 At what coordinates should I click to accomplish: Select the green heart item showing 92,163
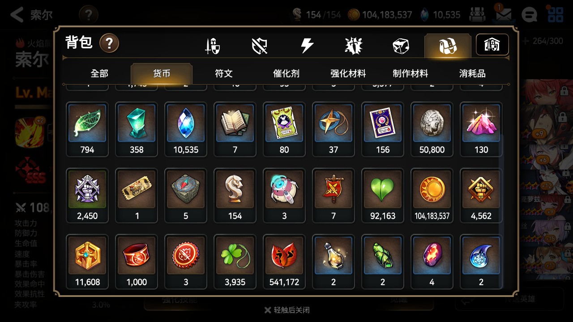pyautogui.click(x=383, y=195)
